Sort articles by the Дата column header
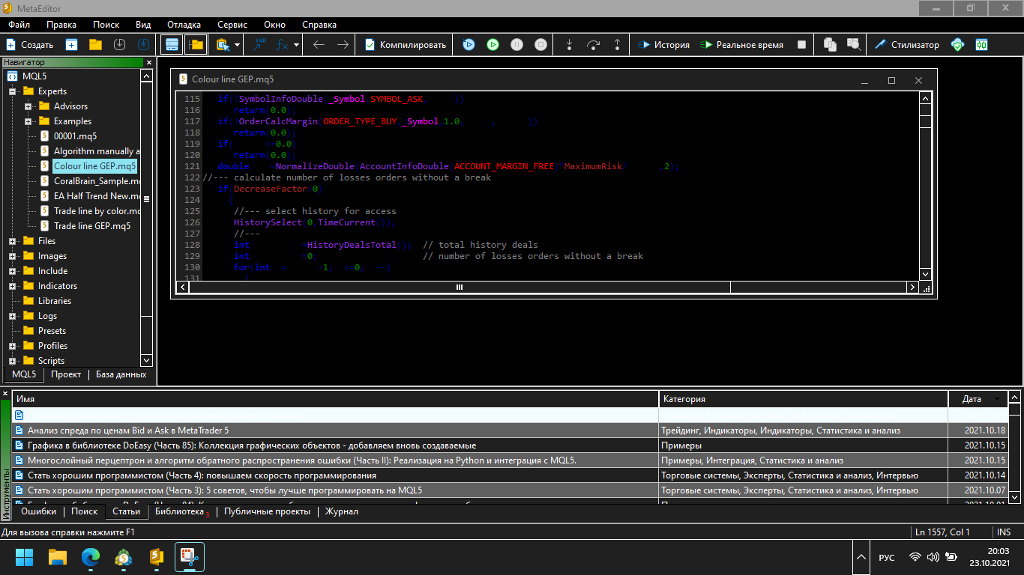The image size is (1024, 575). (x=977, y=399)
